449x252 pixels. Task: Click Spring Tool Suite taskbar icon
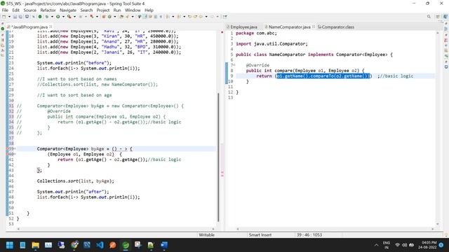tap(126, 245)
